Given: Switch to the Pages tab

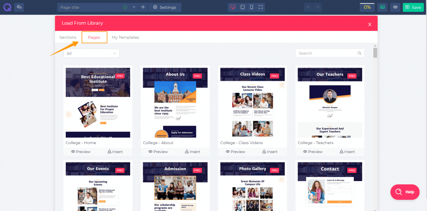Looking at the screenshot, I should tap(94, 37).
